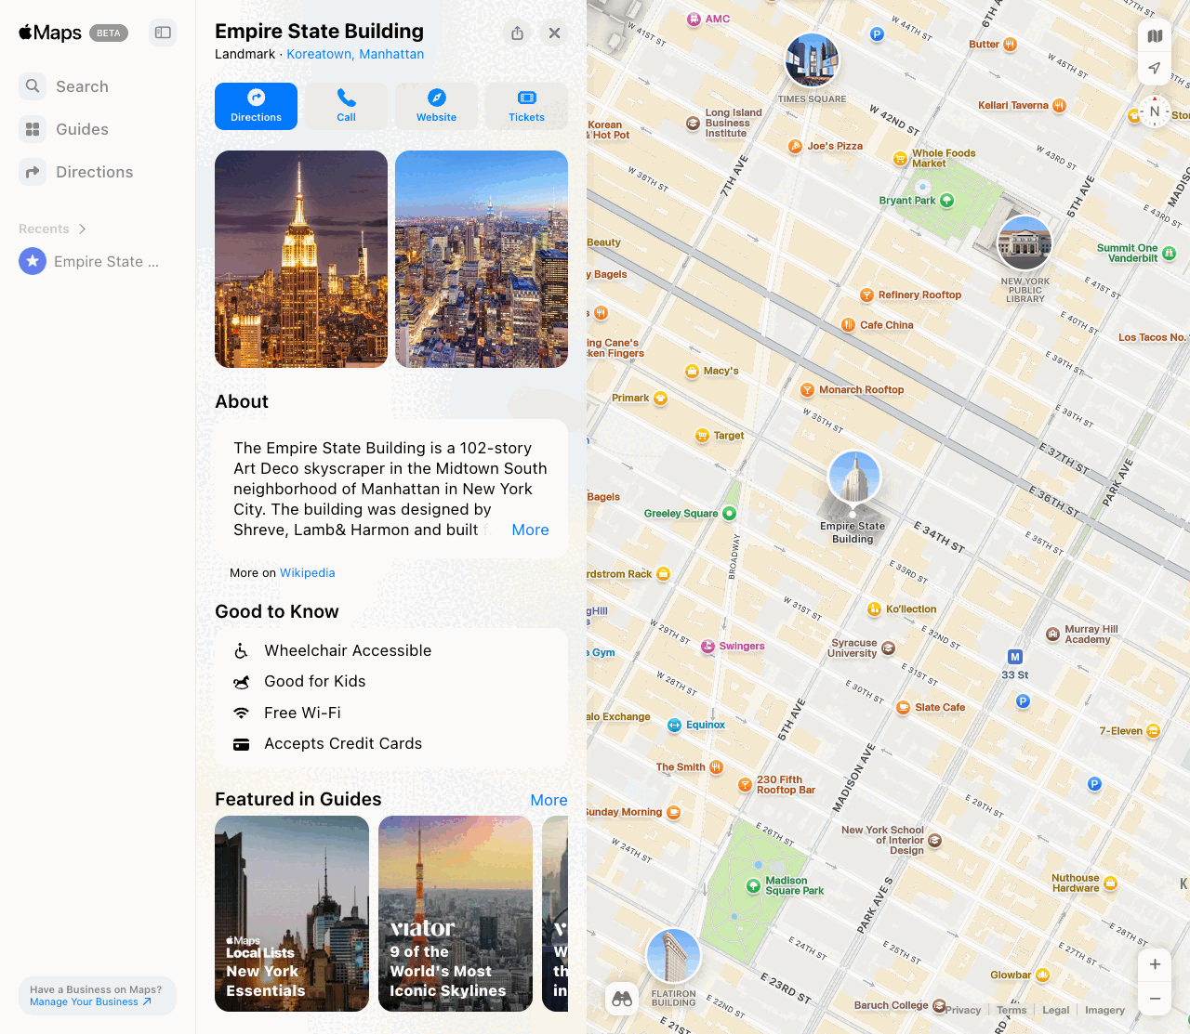This screenshot has height=1034, width=1190.
Task: Click the Target store pin
Action: [702, 435]
